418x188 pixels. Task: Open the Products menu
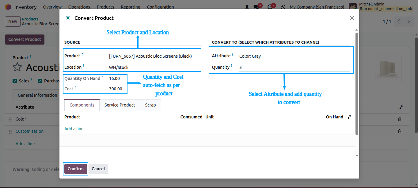click(x=105, y=7)
